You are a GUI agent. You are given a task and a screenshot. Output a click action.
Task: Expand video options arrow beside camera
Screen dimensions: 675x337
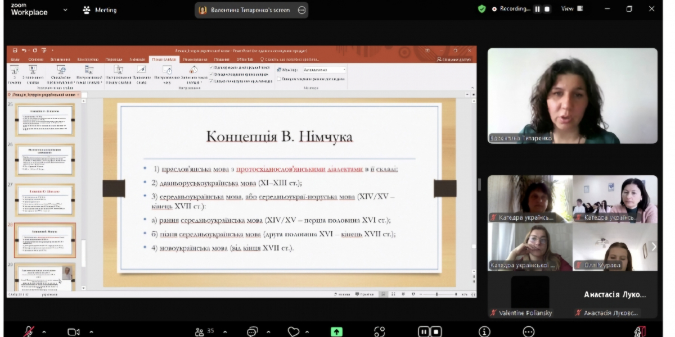tap(91, 332)
